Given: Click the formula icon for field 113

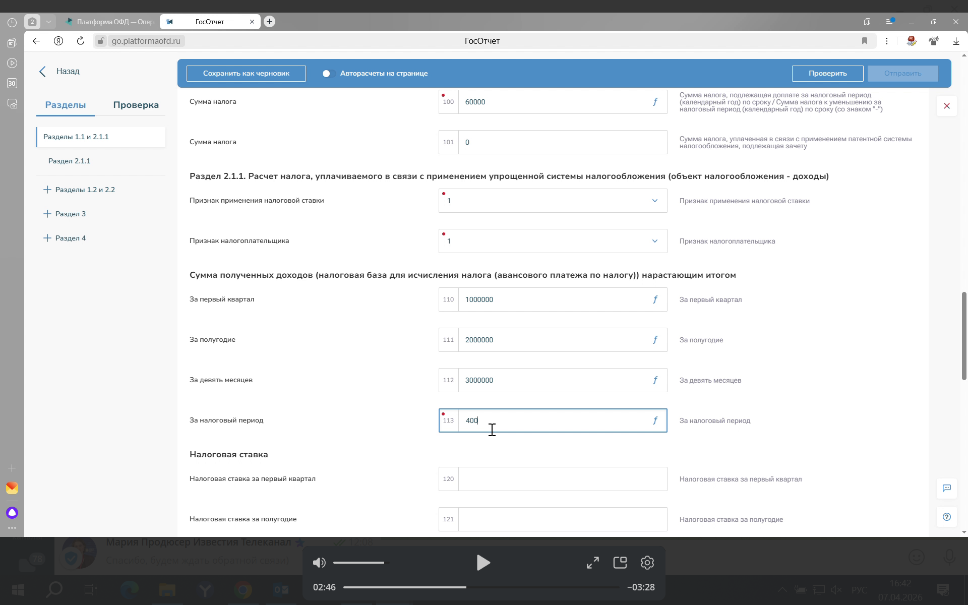Looking at the screenshot, I should point(655,420).
